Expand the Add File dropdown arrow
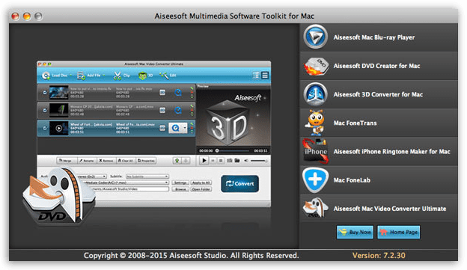 coord(103,76)
